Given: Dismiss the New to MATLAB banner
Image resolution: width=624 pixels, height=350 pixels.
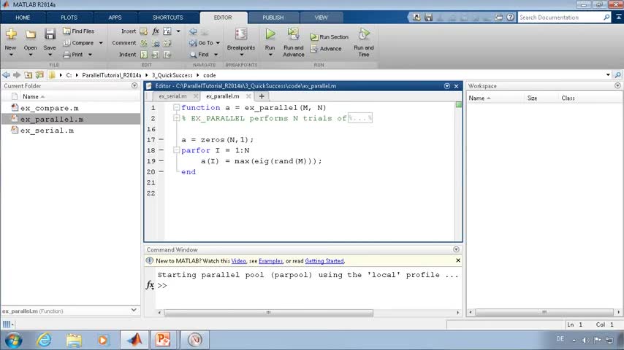Looking at the screenshot, I should click(458, 260).
